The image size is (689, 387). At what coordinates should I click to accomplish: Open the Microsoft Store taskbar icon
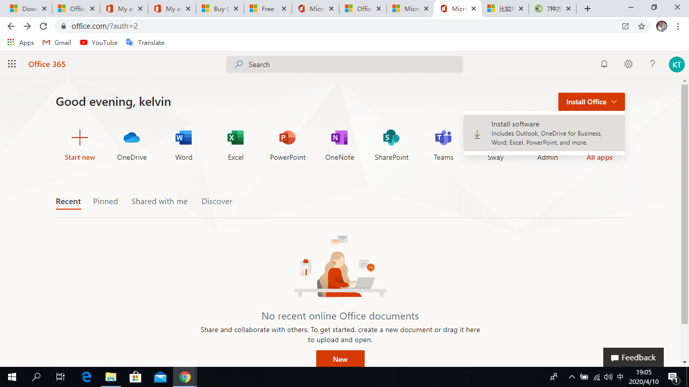(x=135, y=376)
